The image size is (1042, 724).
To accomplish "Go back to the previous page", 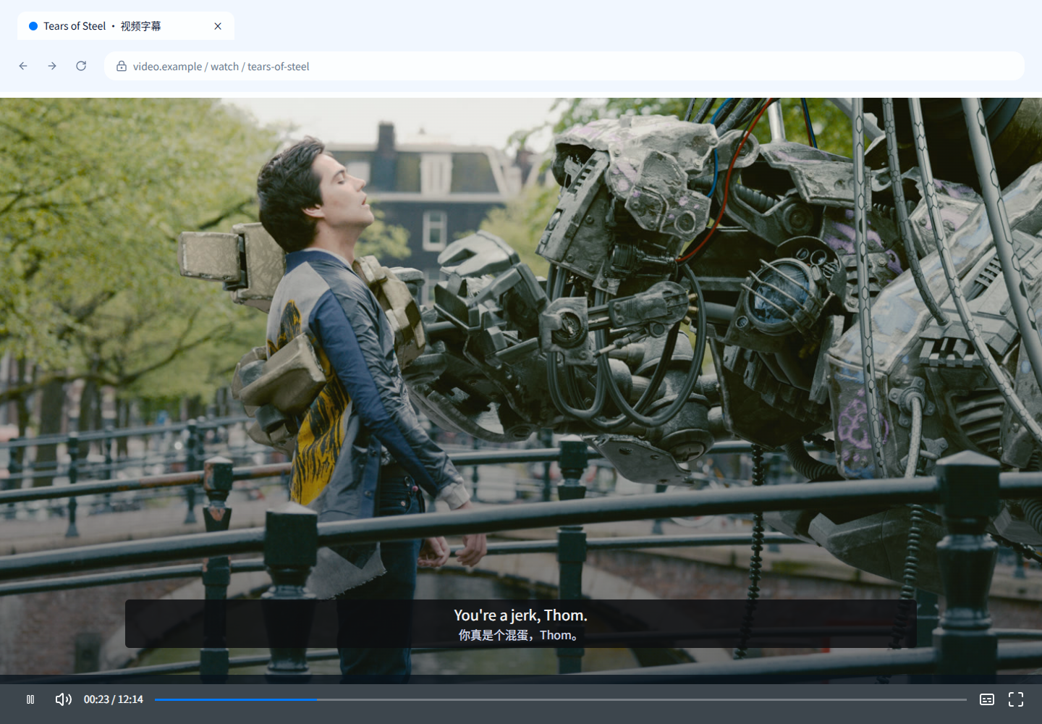I will tap(23, 66).
